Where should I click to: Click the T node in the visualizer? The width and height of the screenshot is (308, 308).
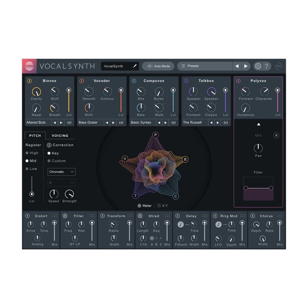coord(136,195)
